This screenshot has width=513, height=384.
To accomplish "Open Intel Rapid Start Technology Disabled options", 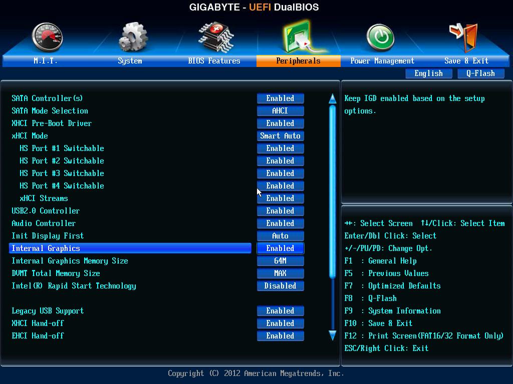I will 281,285.
